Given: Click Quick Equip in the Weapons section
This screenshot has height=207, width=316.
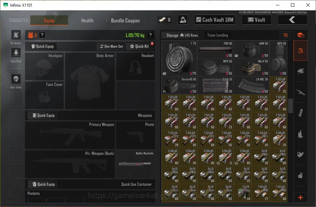Looking at the screenshot, I should pyautogui.click(x=42, y=115).
